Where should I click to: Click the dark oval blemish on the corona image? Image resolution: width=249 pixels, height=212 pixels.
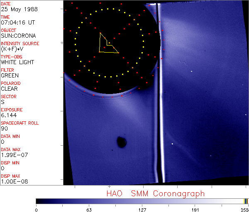[122, 142]
